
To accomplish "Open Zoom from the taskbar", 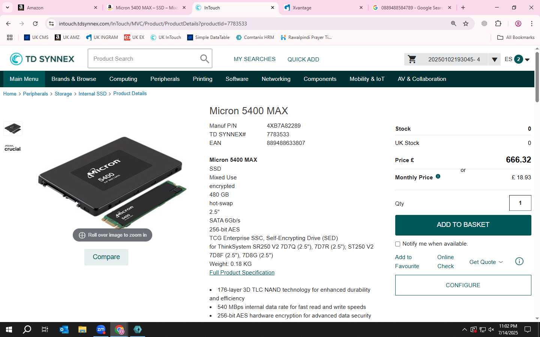I will point(101,330).
